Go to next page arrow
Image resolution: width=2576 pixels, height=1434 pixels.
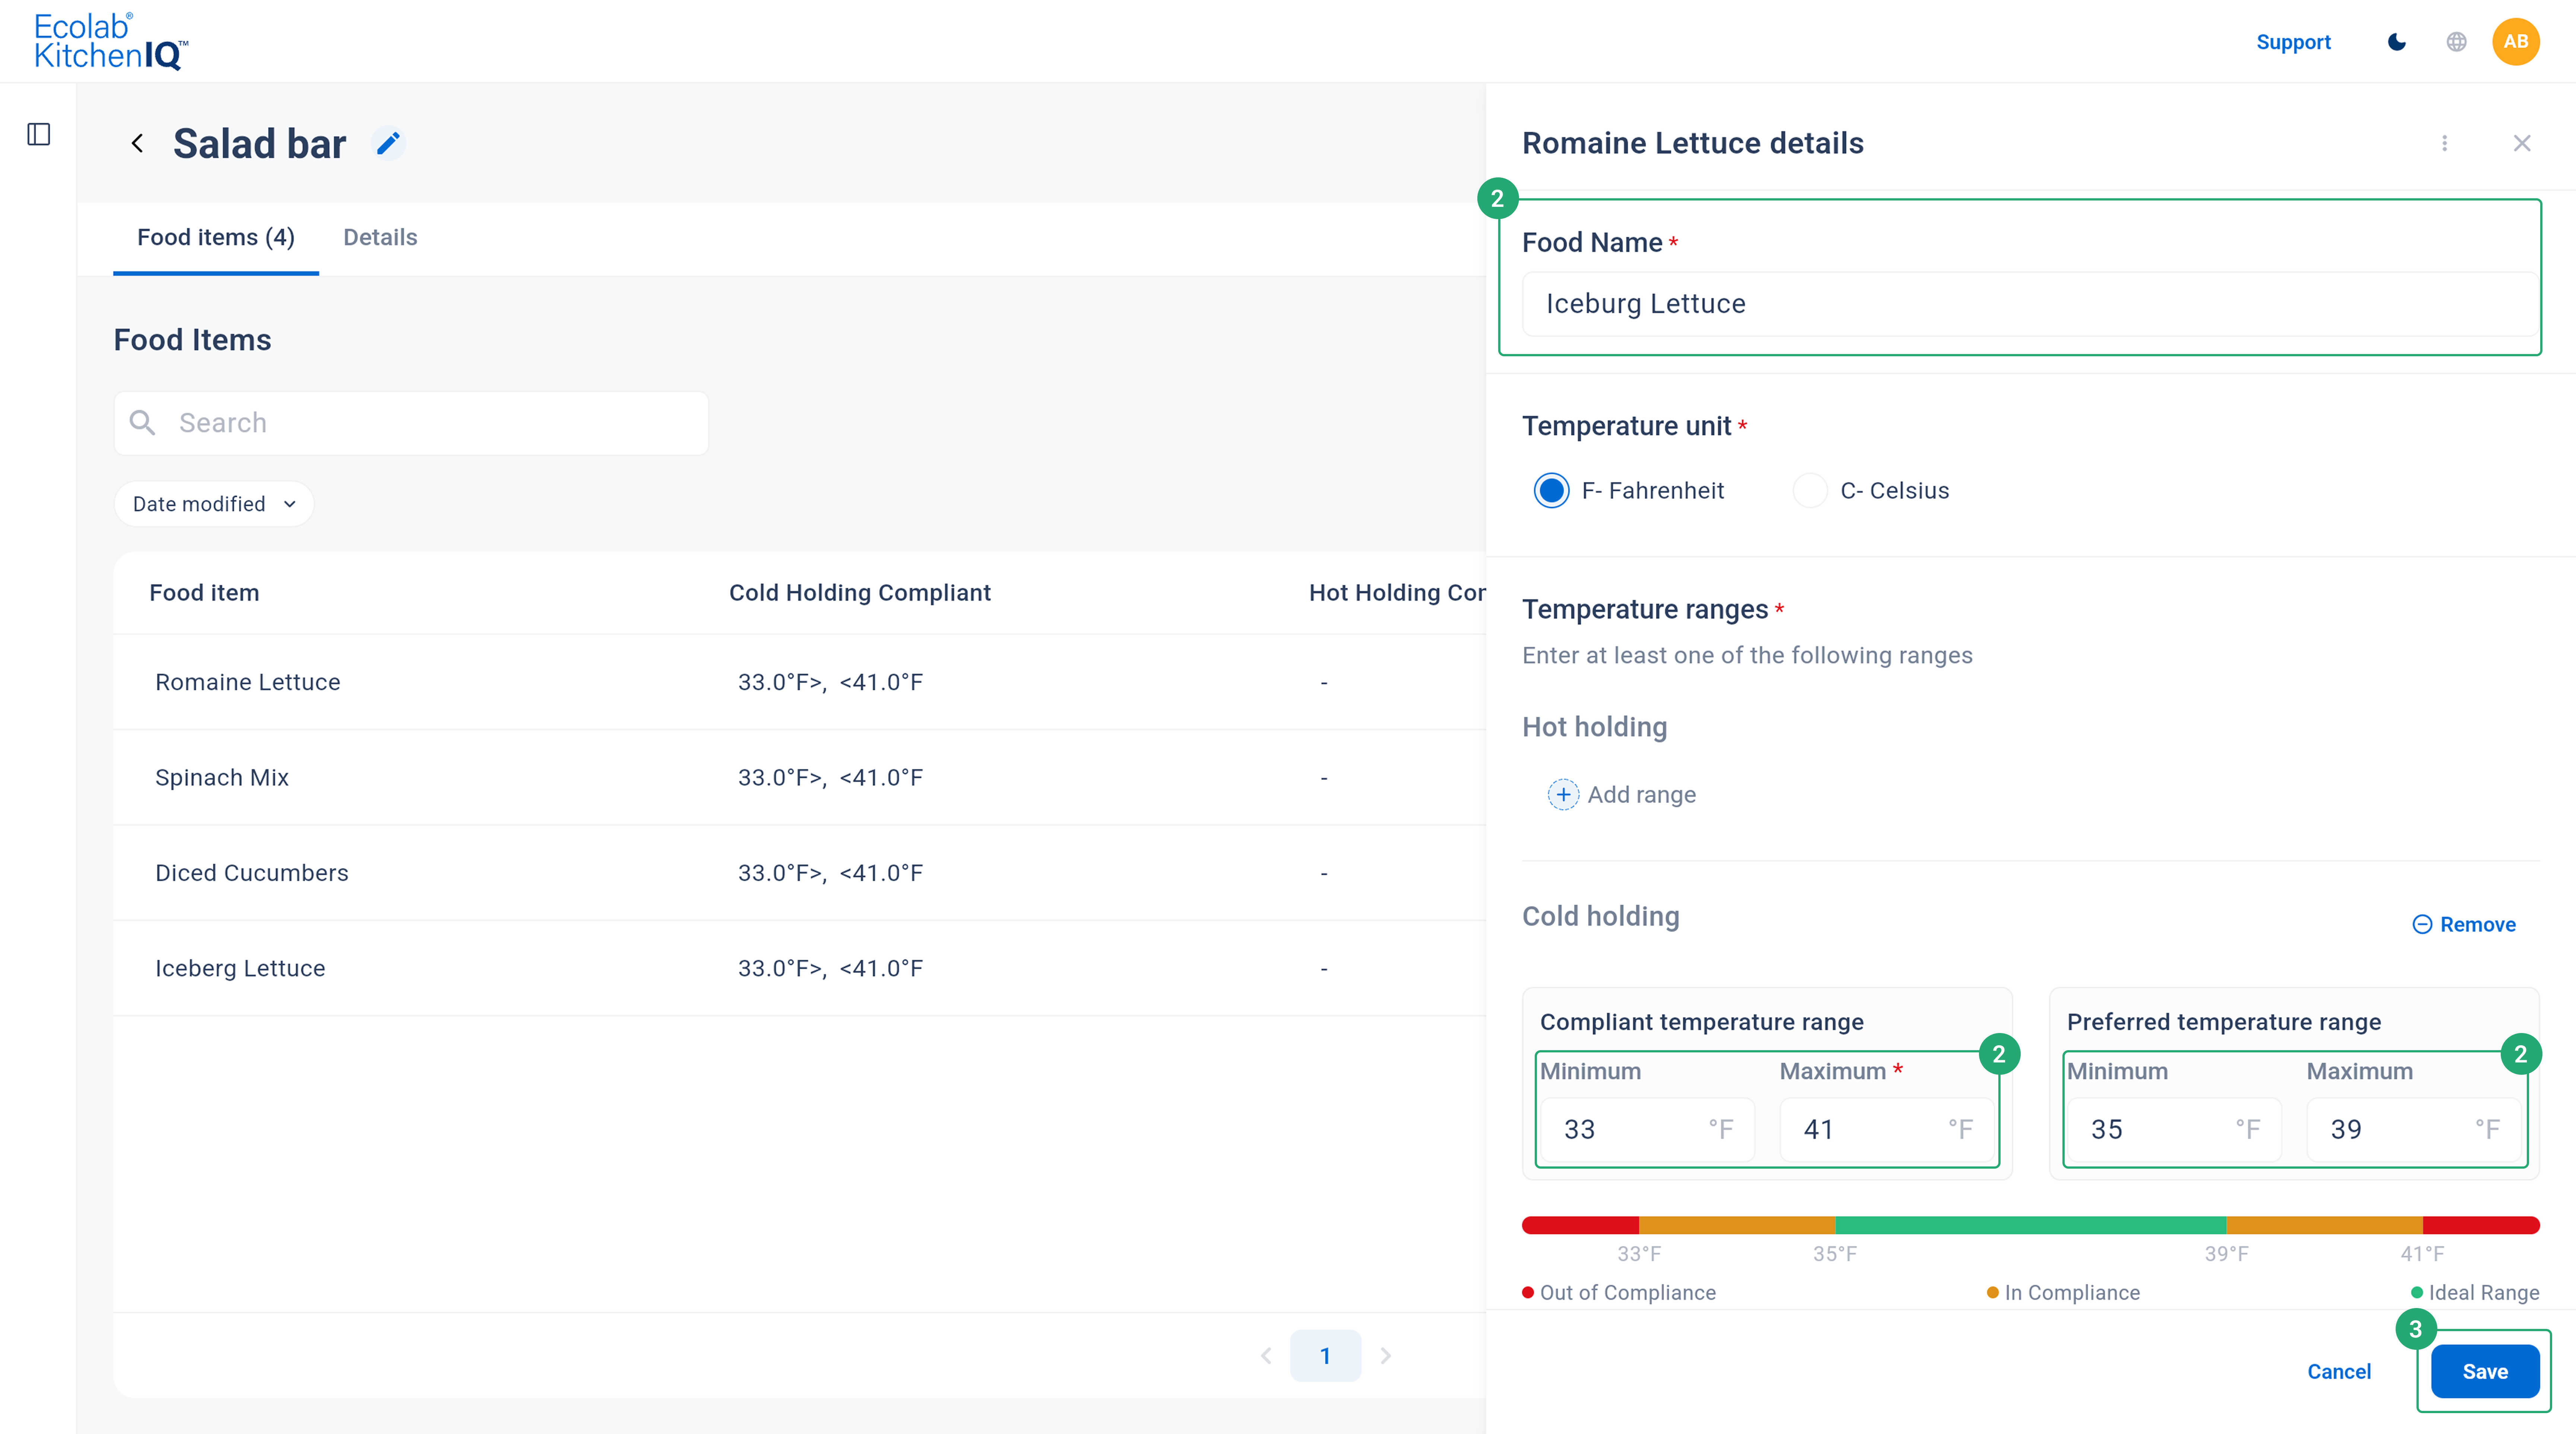click(1386, 1356)
